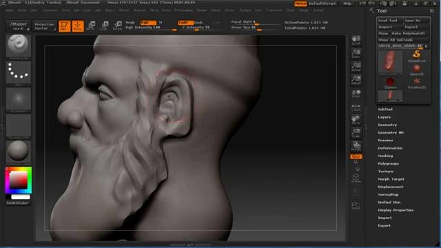Open the stroke type picker with dots
Image resolution: width=441 pixels, height=248 pixels.
[19, 73]
